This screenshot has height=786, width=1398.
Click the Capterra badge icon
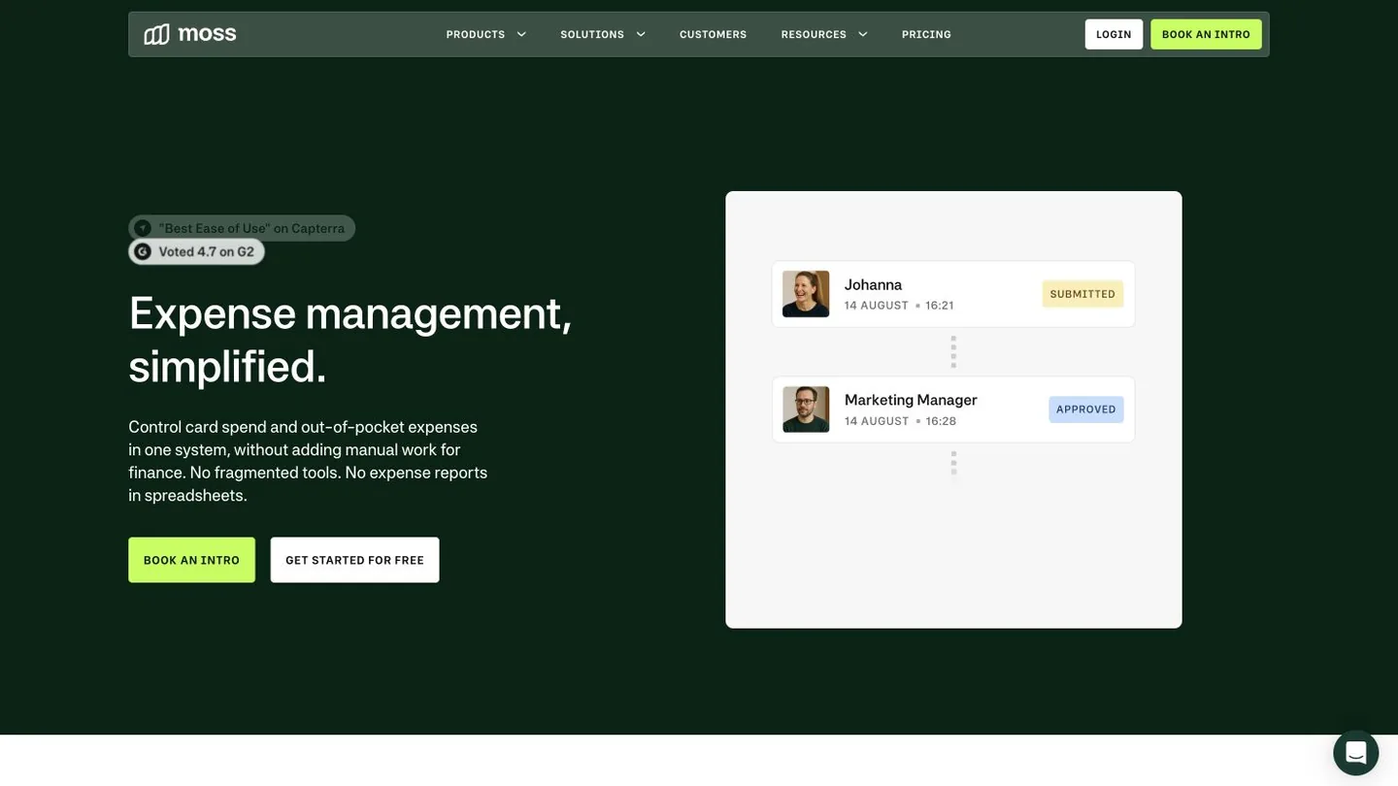pos(143,228)
